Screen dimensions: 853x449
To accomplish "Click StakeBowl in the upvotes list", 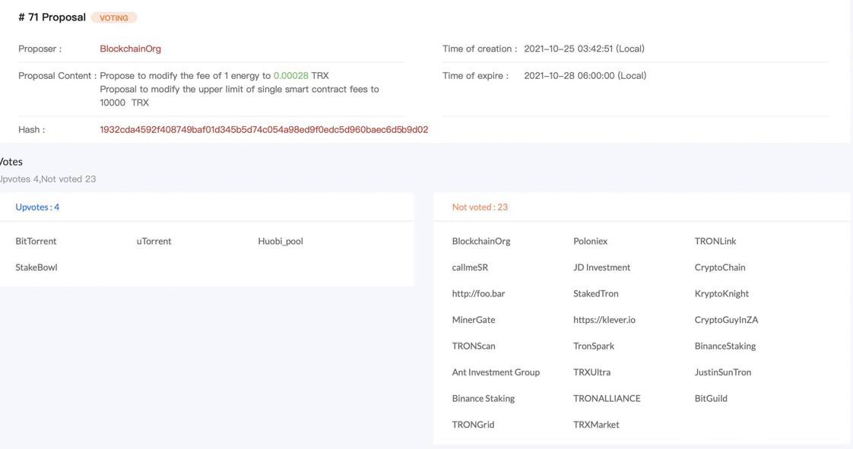I will click(x=36, y=267).
